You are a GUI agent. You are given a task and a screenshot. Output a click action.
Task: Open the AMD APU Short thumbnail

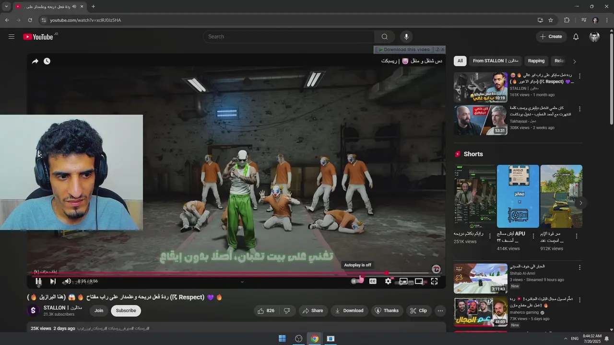click(x=518, y=196)
